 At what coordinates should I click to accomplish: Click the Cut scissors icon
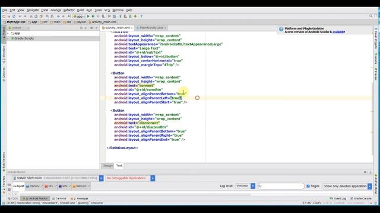coord(31,16)
